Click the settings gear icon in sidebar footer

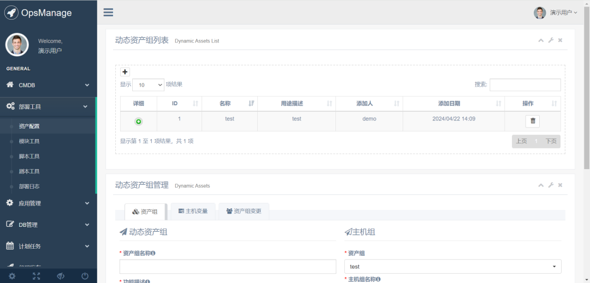12,276
